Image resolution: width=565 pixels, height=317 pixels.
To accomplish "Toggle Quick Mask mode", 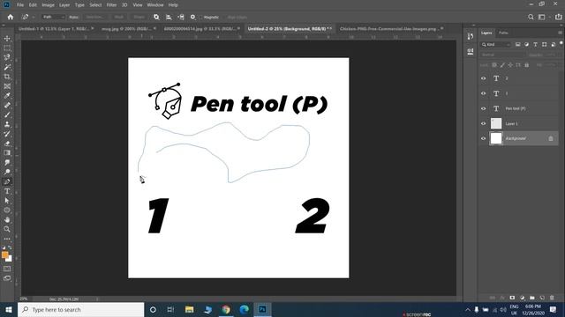I will [7, 269].
